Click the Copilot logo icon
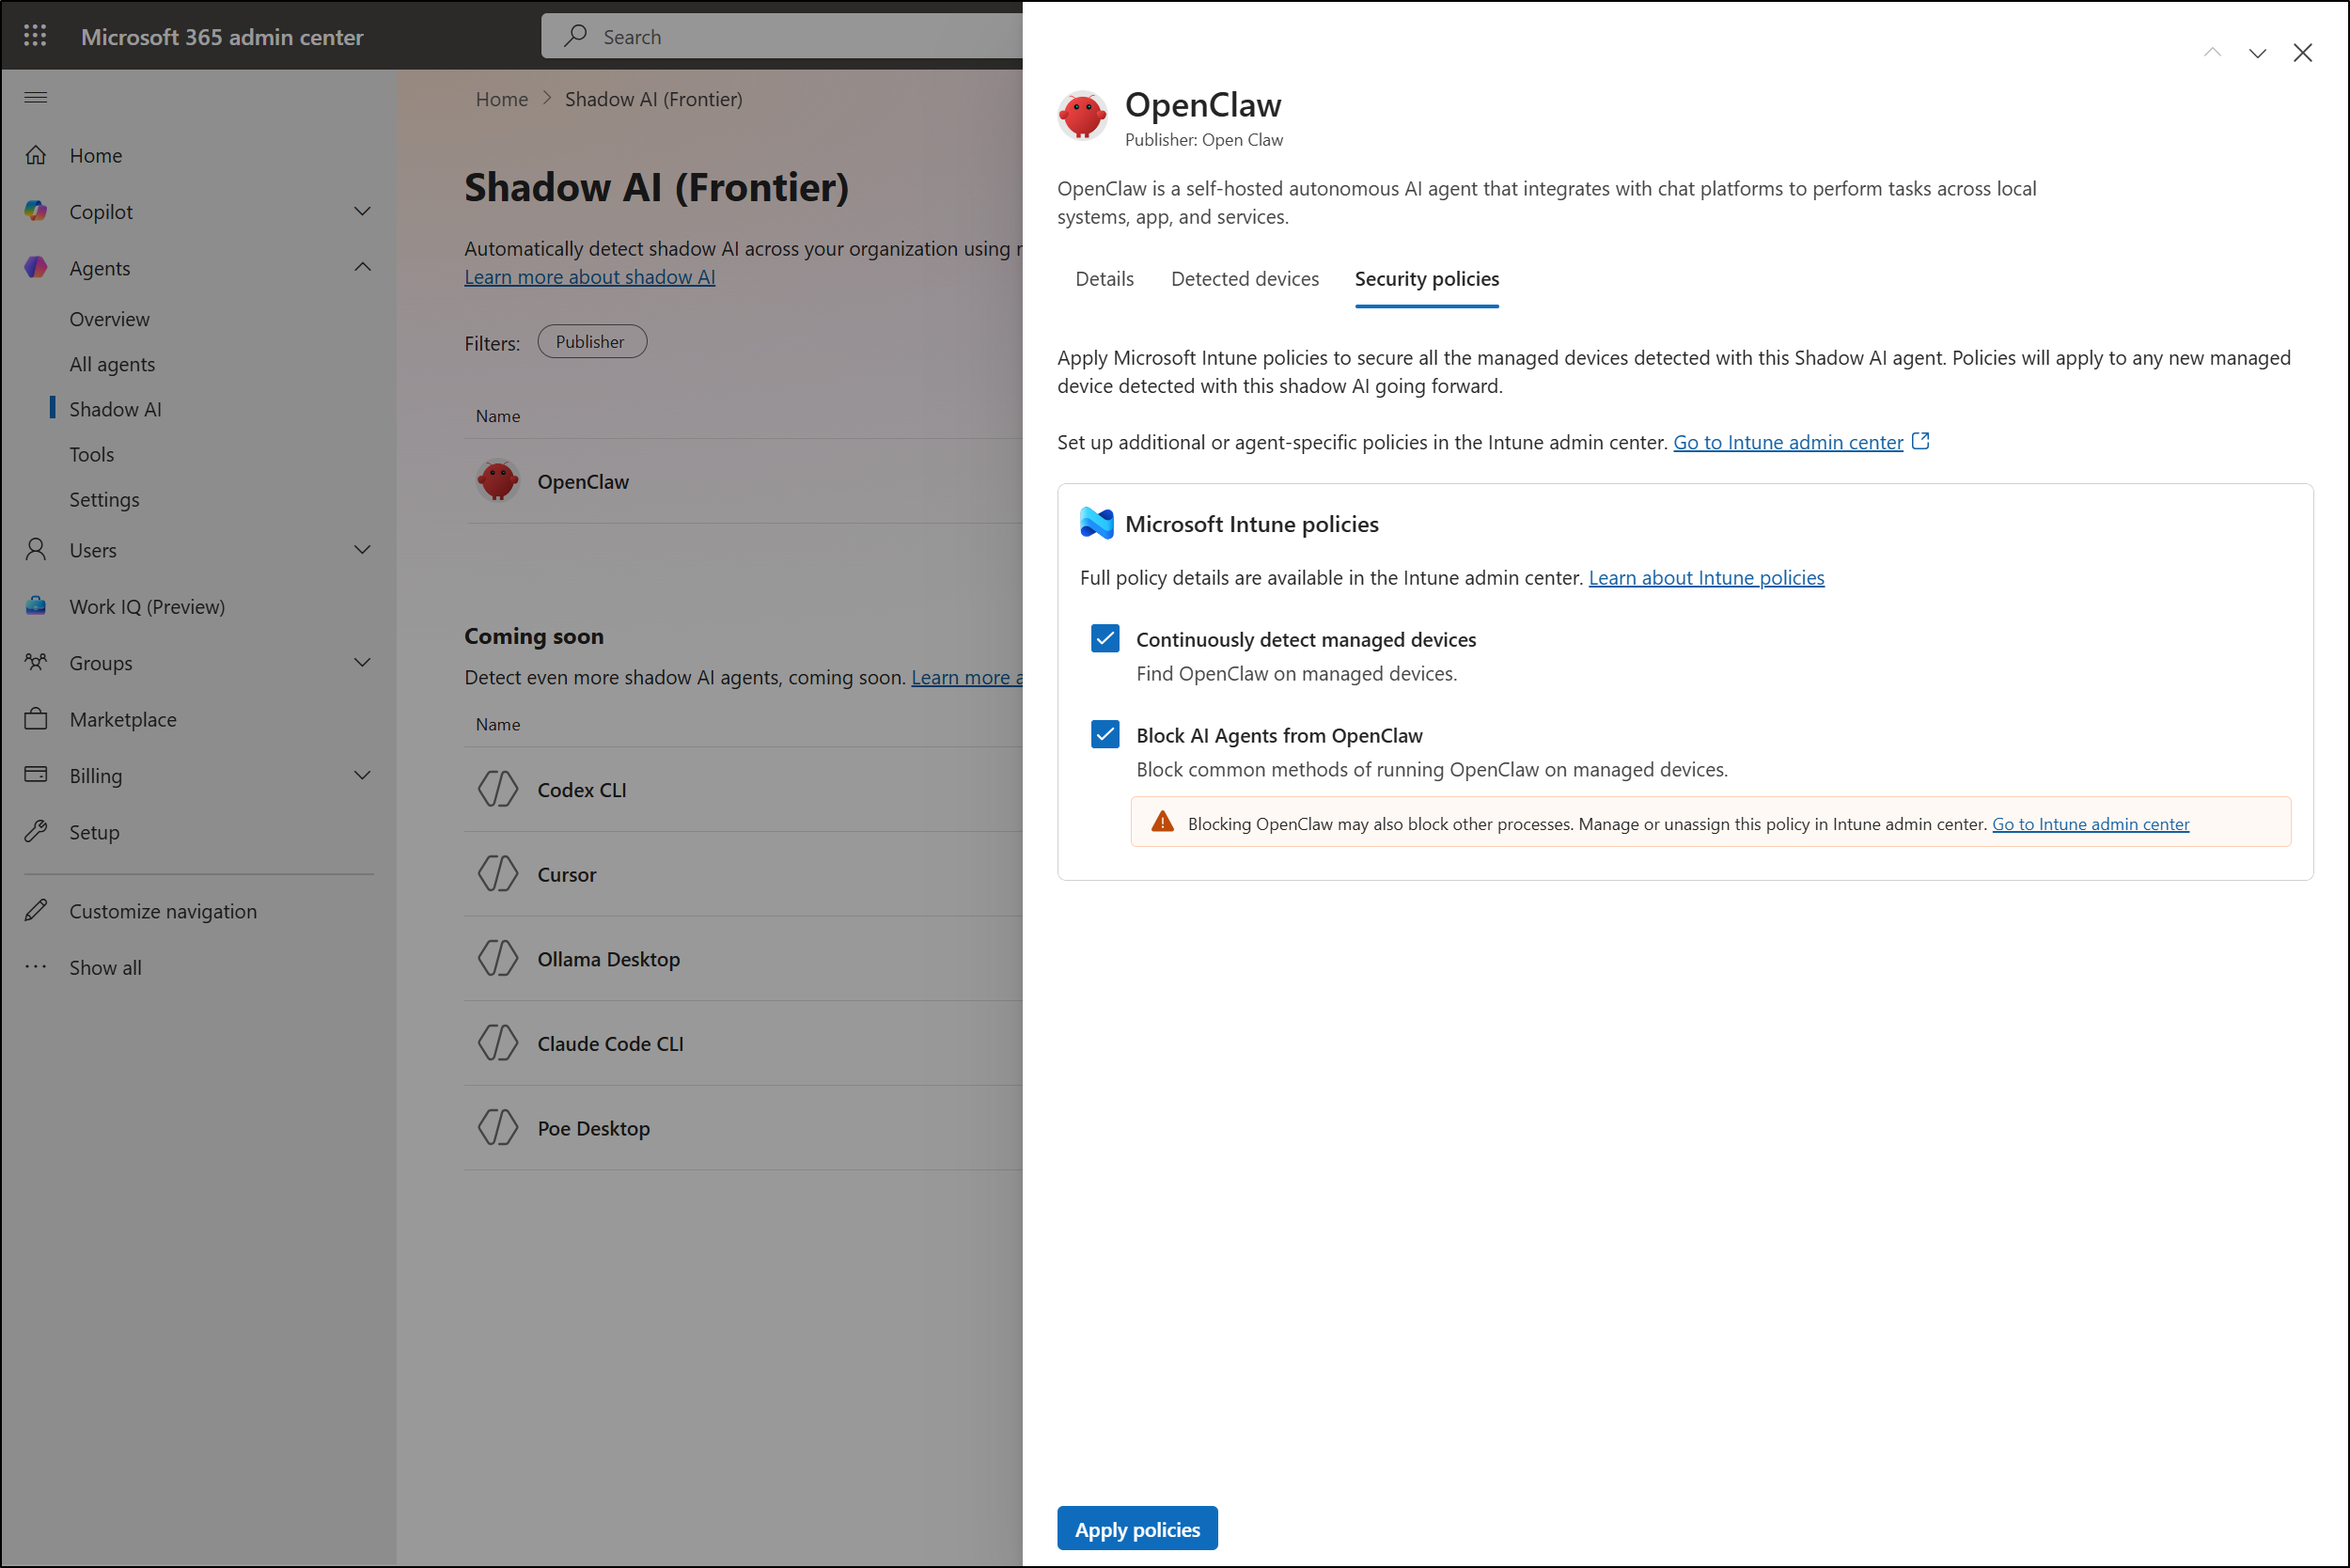2350x1568 pixels. click(x=36, y=211)
